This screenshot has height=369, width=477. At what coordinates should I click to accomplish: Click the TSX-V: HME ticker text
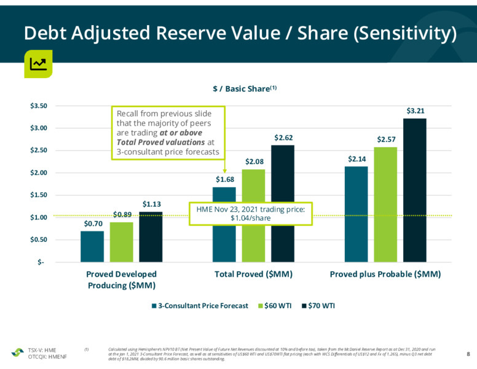tap(42, 350)
